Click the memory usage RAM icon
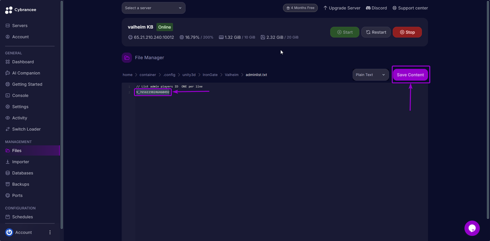490x241 pixels. coord(221,37)
